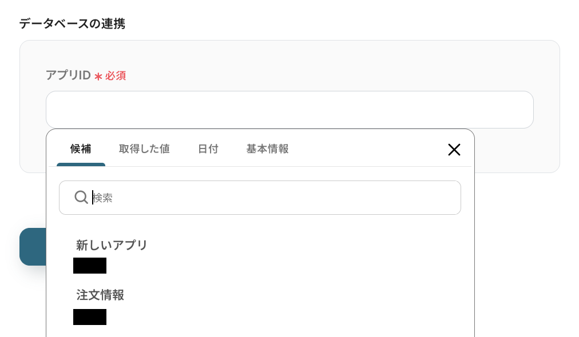Click the アプリID field label
This screenshot has height=337, width=579.
coord(68,75)
